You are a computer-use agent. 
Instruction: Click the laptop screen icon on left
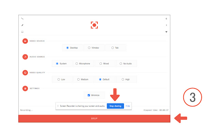click(x=22, y=32)
